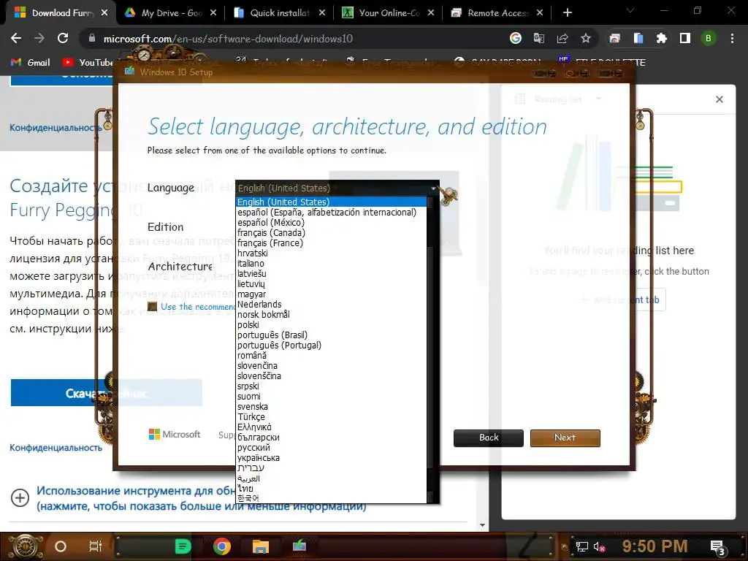Viewport: 748px width, 561px height.
Task: Open the notification center icon
Action: [x=717, y=548]
